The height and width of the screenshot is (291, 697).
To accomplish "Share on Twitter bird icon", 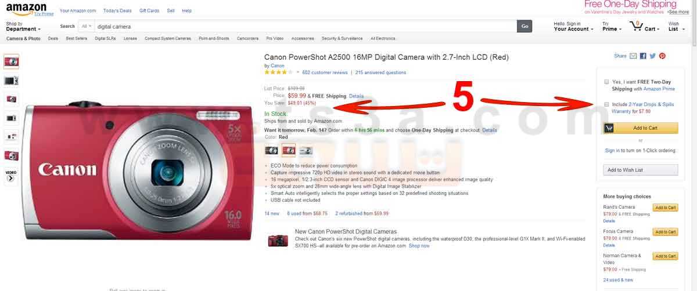I will click(x=652, y=56).
